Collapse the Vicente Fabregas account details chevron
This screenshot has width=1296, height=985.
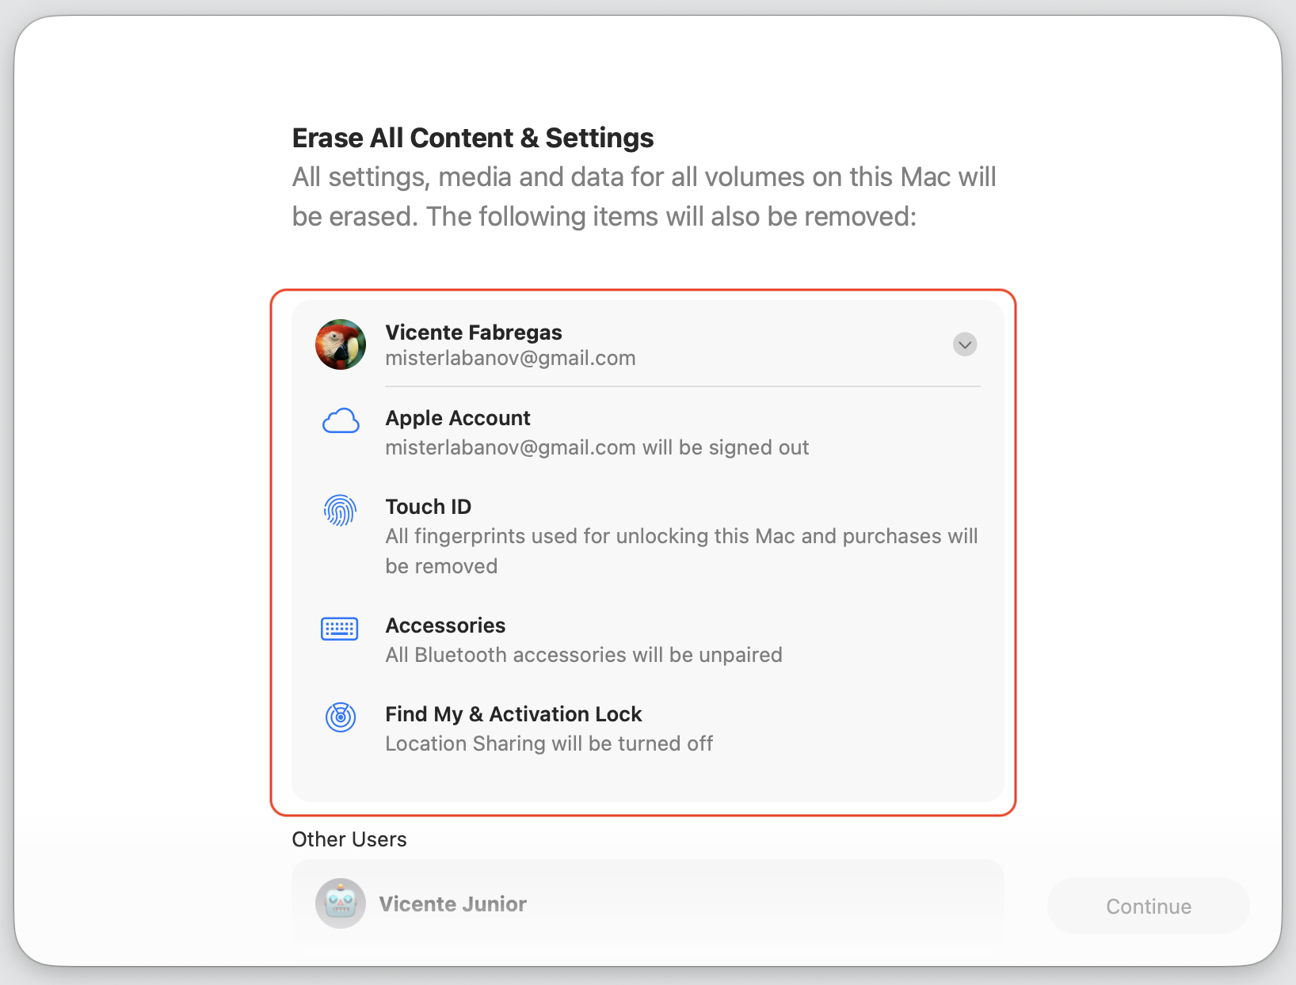(x=964, y=344)
